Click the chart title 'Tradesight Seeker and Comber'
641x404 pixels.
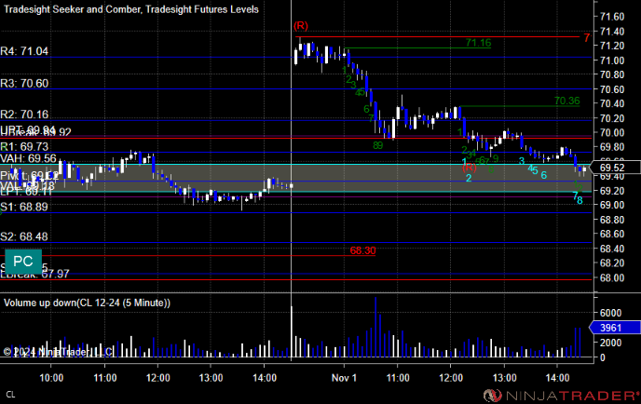click(x=72, y=9)
